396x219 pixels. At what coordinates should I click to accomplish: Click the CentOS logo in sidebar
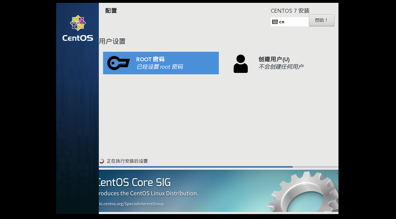pos(78,28)
